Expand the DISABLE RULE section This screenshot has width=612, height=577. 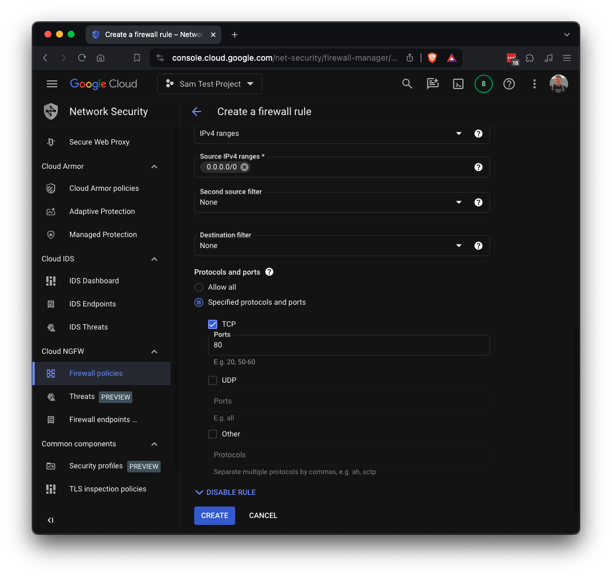225,492
